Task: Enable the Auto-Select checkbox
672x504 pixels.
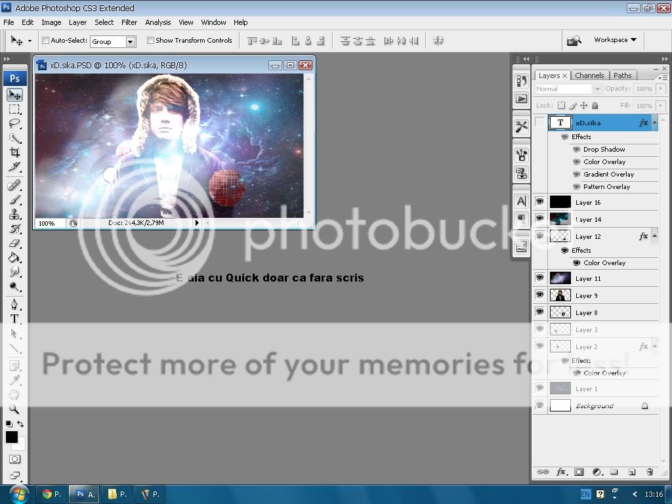Action: 46,41
